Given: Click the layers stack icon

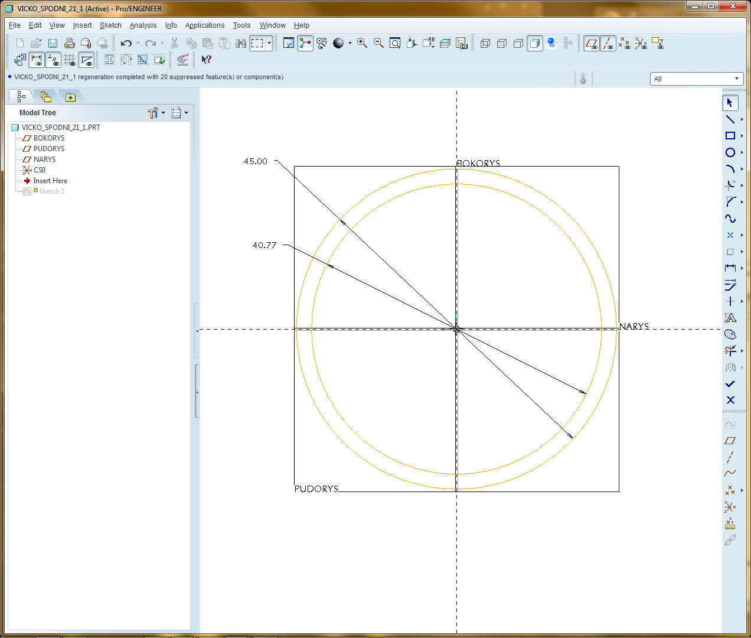Looking at the screenshot, I should click(445, 43).
